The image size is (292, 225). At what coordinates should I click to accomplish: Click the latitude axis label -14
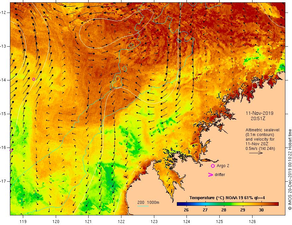3,80
